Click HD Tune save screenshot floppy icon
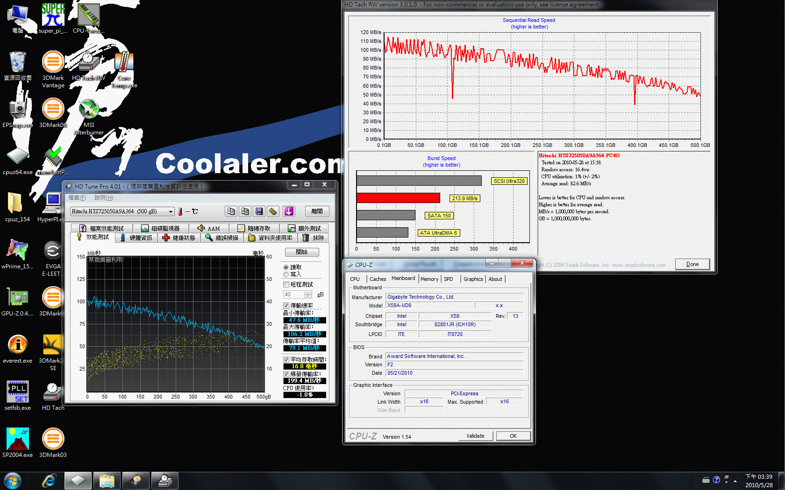Image resolution: width=785 pixels, height=490 pixels. point(259,211)
